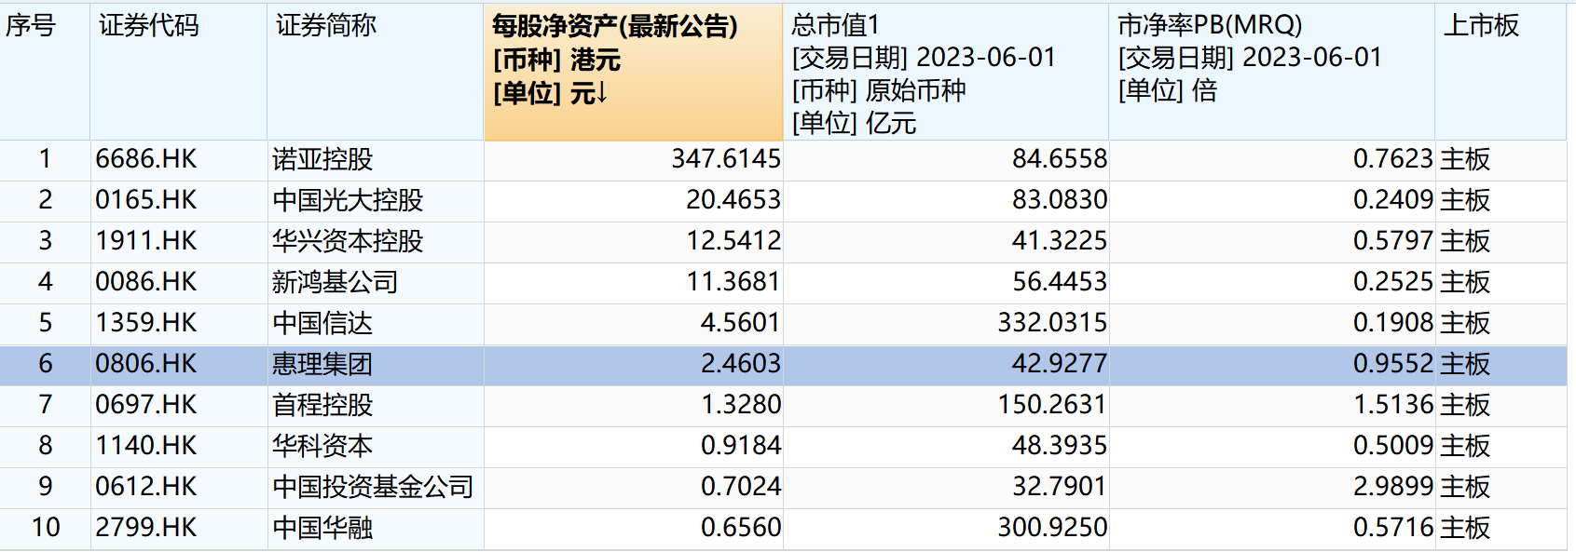Image resolution: width=1576 pixels, height=552 pixels.
Task: Click PB ratio value 0.5009
Action: [1393, 446]
